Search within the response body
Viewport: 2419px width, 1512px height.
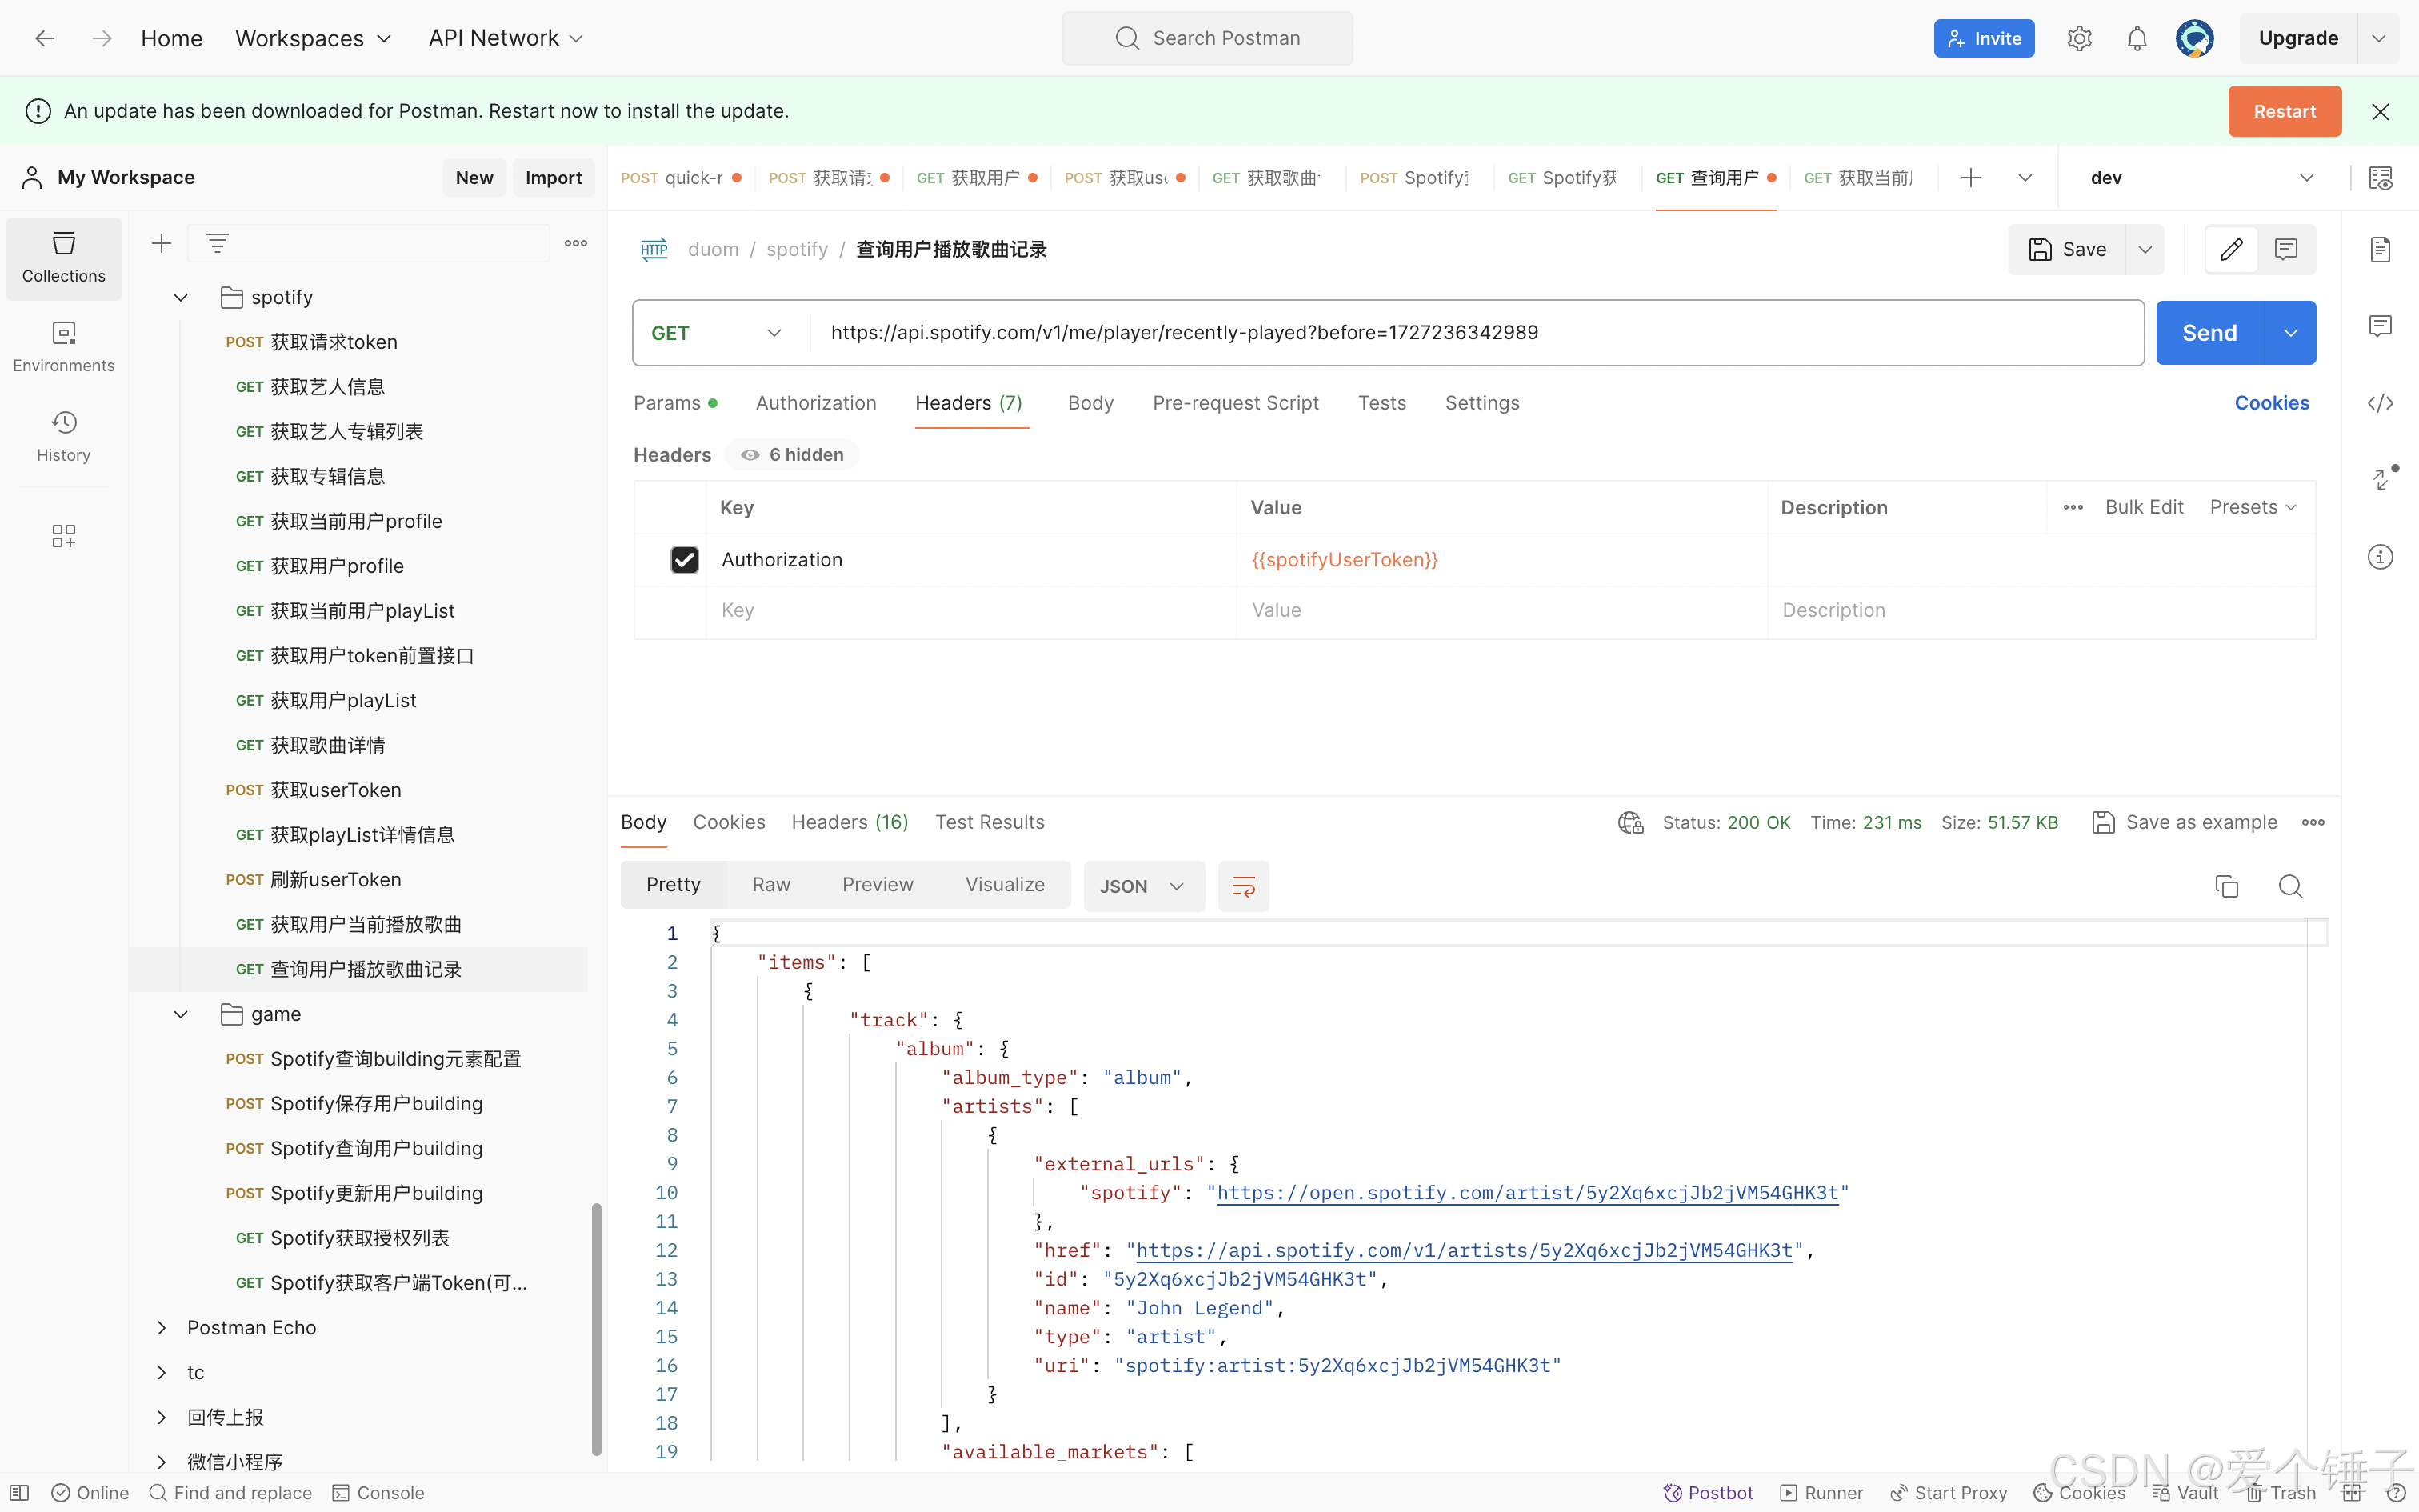click(x=2290, y=886)
